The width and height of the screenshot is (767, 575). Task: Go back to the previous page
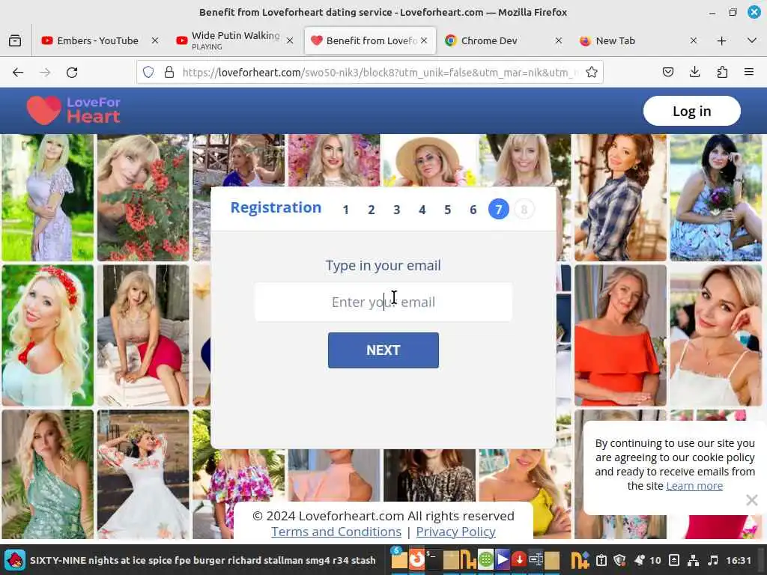(18, 73)
